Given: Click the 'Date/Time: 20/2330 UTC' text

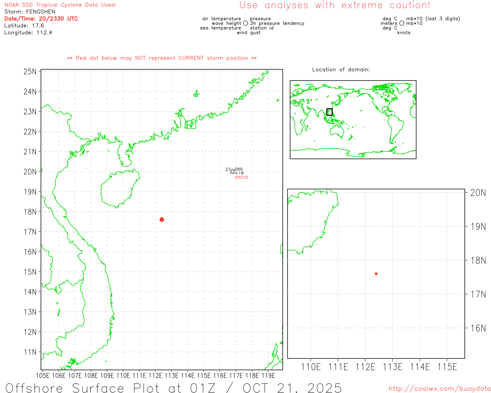Looking at the screenshot, I should point(41,19).
